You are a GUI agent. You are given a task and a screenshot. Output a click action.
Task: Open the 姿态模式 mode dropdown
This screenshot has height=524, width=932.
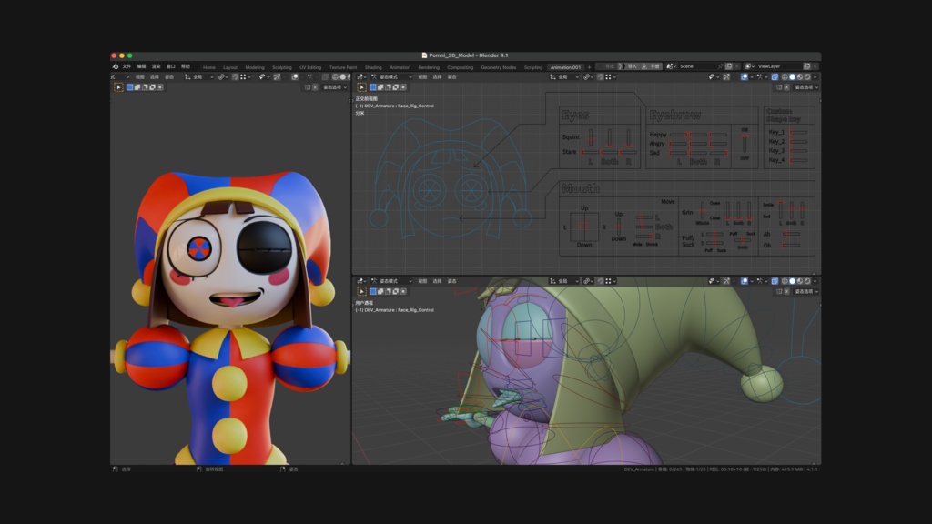[x=395, y=281]
